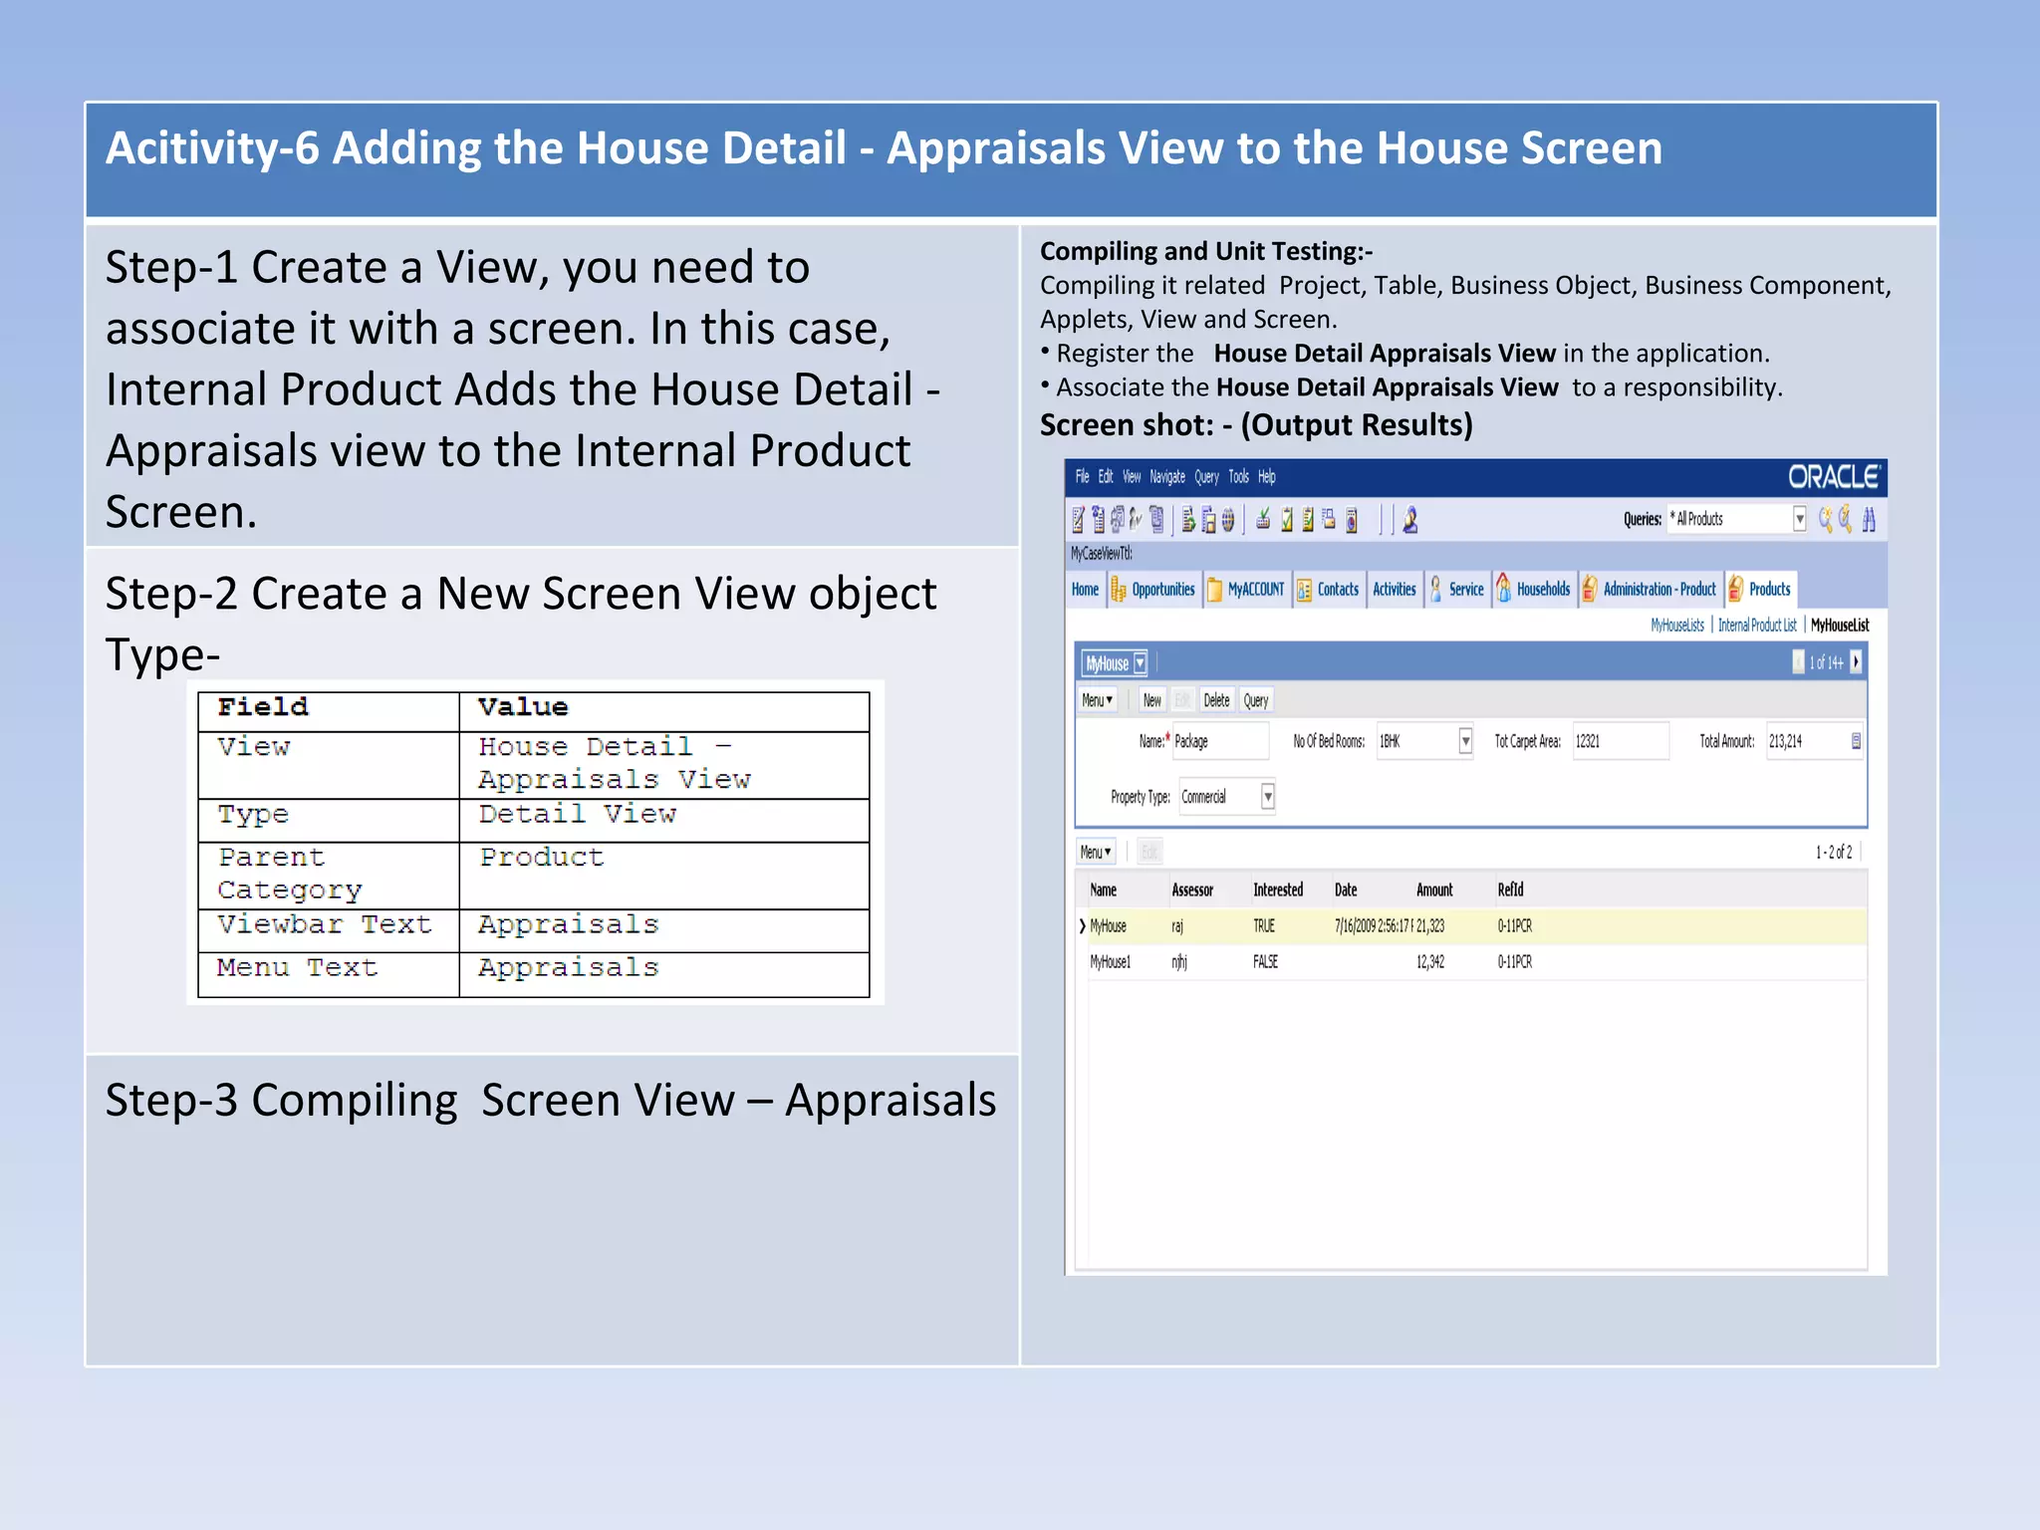Open the Appraisals list Menu dropdown
The width and height of the screenshot is (2040, 1530).
click(1096, 853)
